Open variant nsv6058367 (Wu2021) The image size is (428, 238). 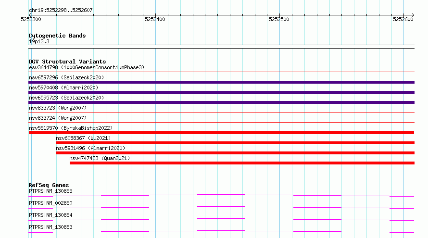tap(83, 138)
